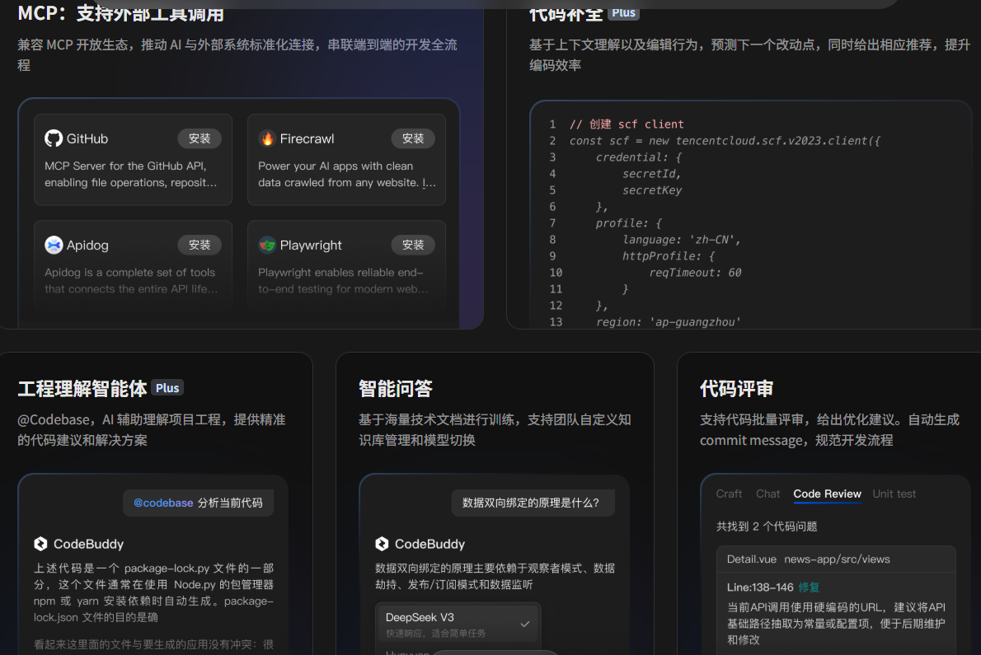The width and height of the screenshot is (981, 655).
Task: Click the GitHub icon on the MCP card
Action: [54, 138]
